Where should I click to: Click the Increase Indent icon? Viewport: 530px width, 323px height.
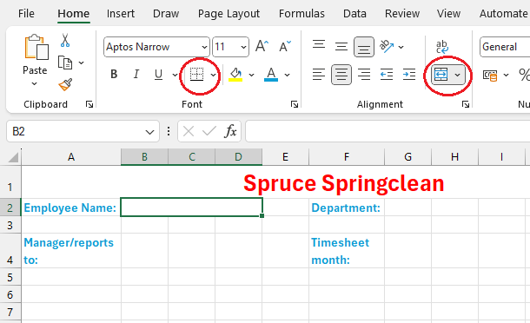[x=409, y=75]
